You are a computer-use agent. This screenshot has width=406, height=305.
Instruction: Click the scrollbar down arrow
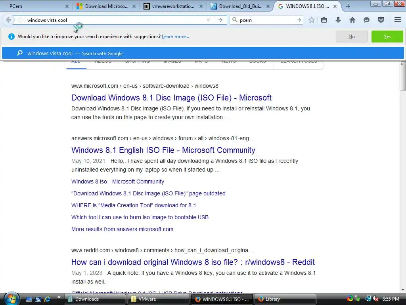403,290
